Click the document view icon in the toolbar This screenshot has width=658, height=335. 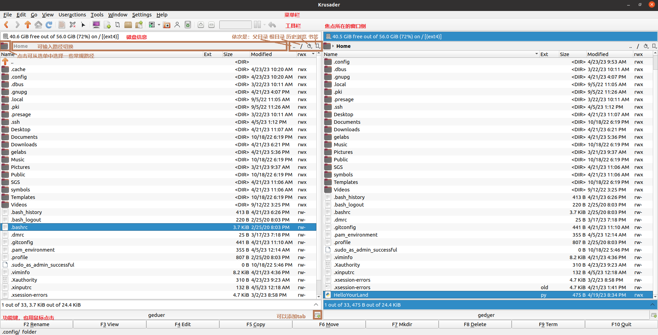tap(62, 25)
